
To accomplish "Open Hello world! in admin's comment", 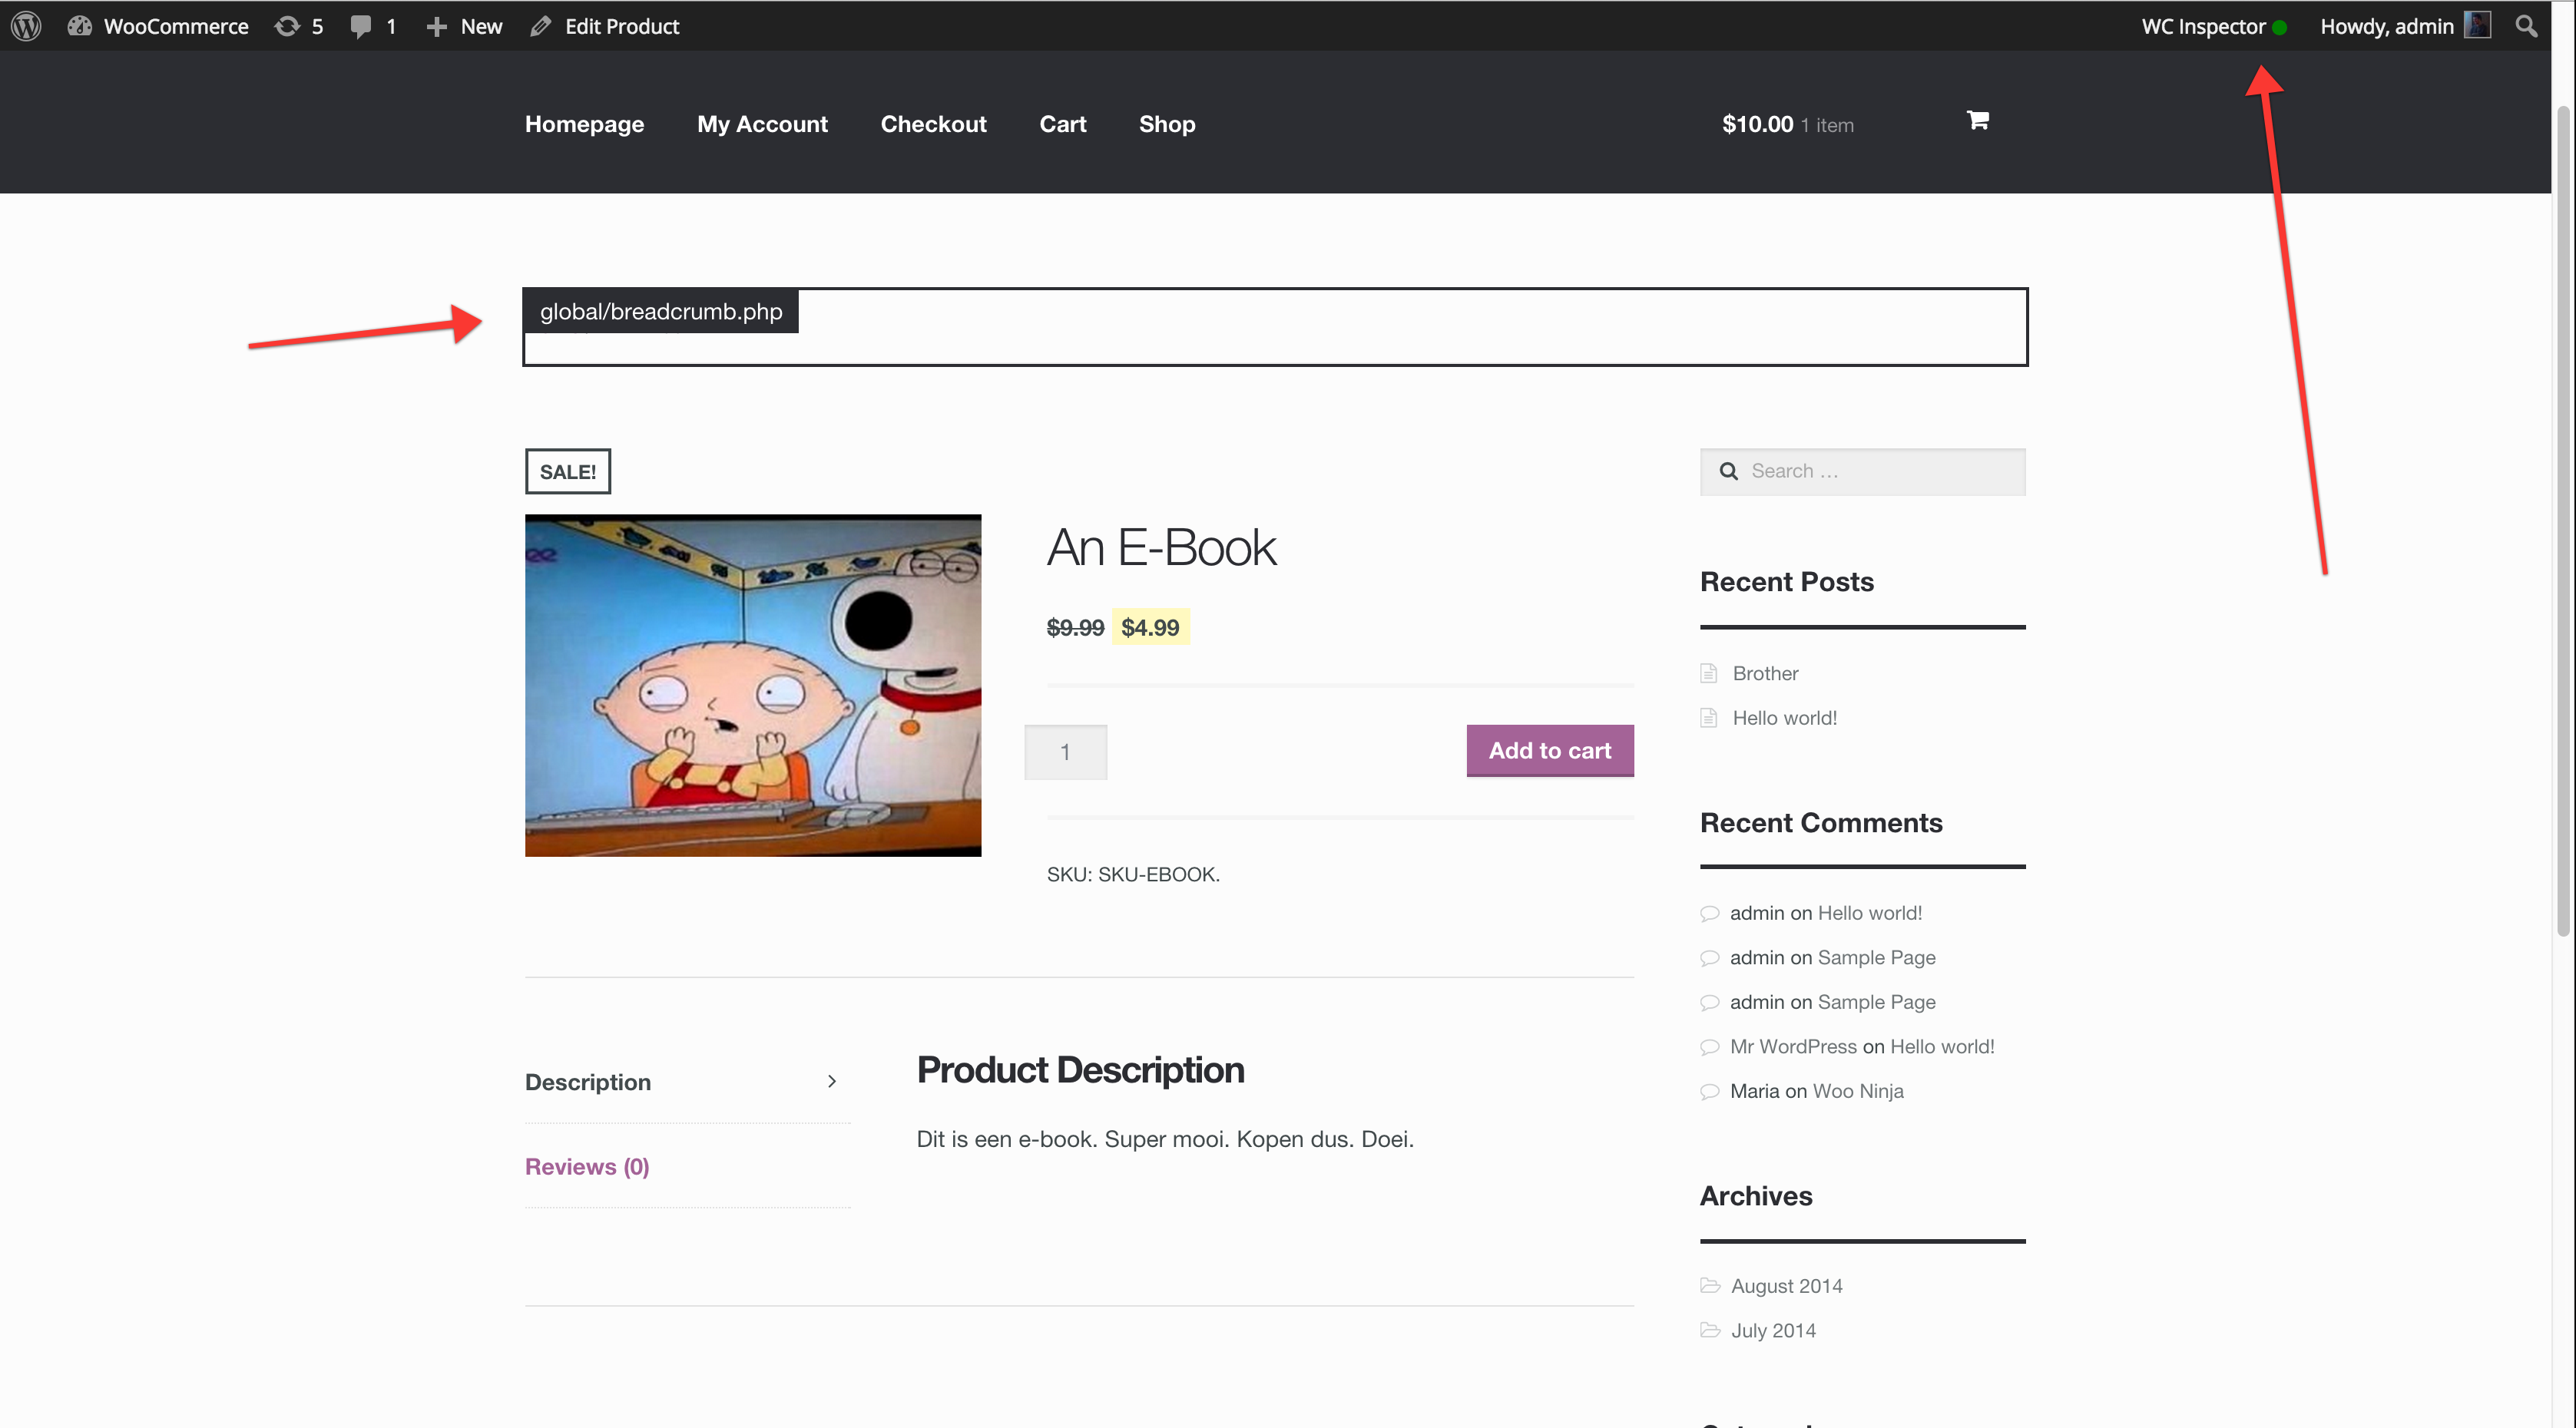I will (x=1869, y=914).
